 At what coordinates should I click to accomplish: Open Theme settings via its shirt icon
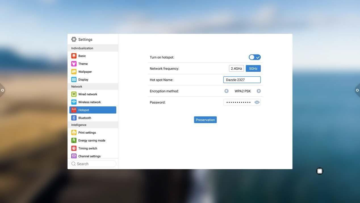point(74,64)
